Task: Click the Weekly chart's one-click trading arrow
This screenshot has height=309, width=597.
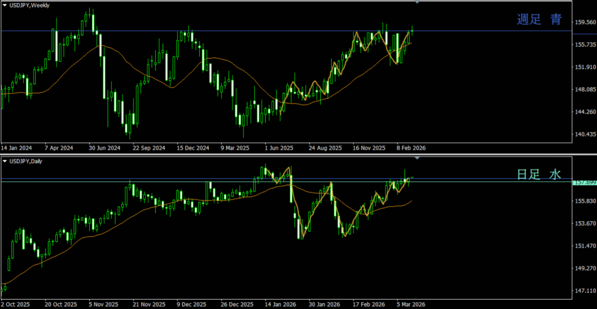Action: pyautogui.click(x=5, y=5)
